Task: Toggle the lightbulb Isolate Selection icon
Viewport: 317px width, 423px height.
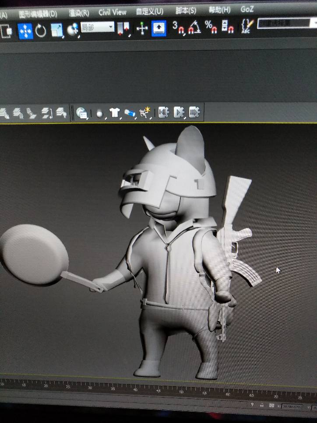Action: [252, 405]
